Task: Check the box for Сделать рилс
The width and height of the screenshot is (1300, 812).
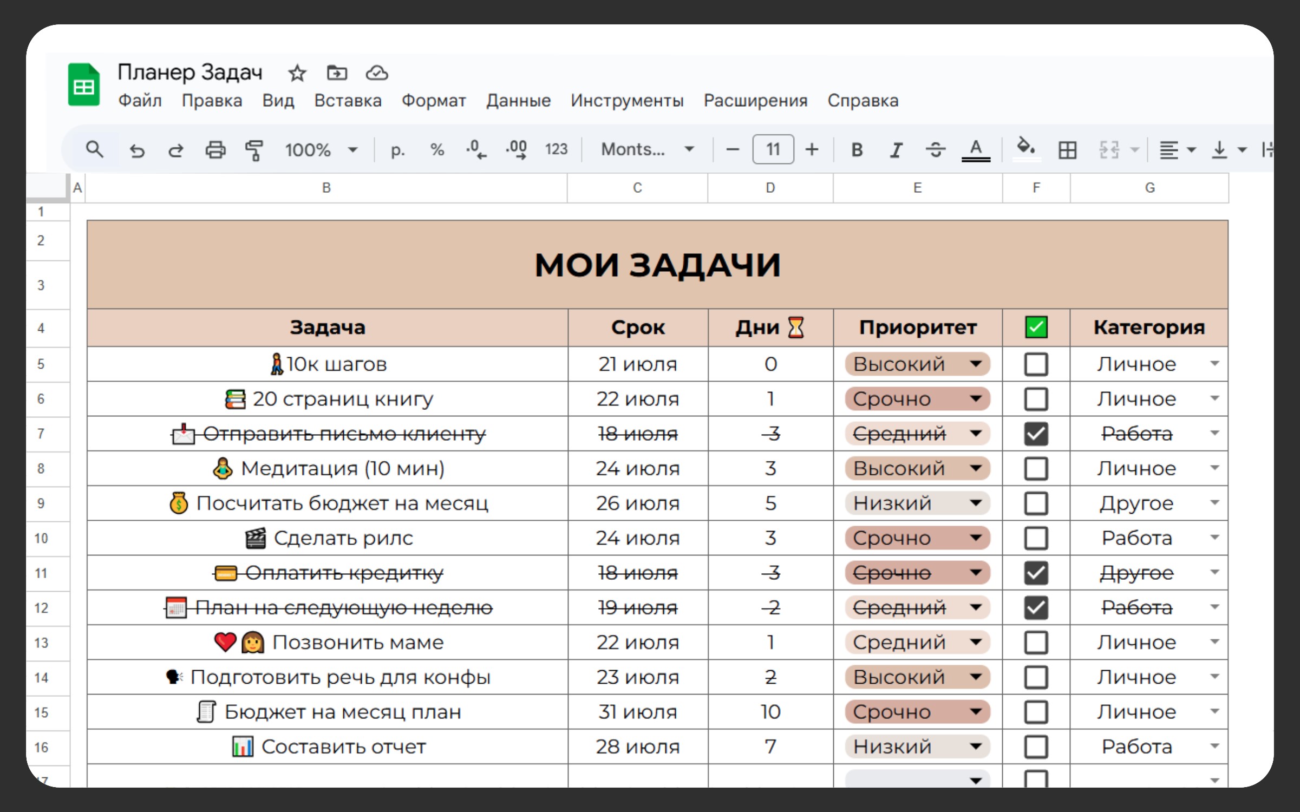Action: tap(1036, 538)
